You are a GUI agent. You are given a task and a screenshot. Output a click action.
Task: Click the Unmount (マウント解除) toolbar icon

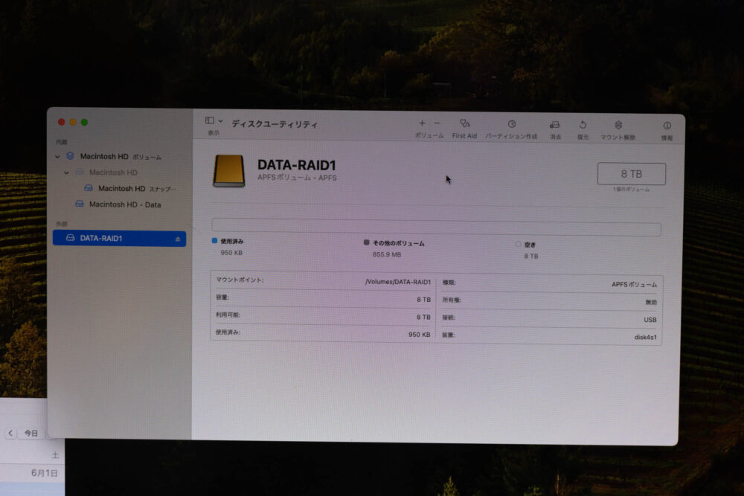618,125
